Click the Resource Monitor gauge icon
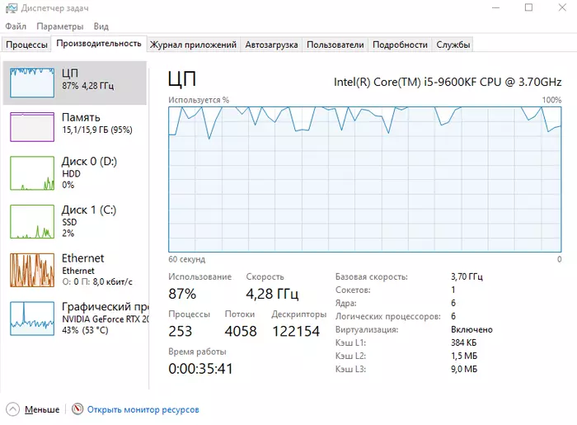Image resolution: width=577 pixels, height=425 pixels. [77, 408]
